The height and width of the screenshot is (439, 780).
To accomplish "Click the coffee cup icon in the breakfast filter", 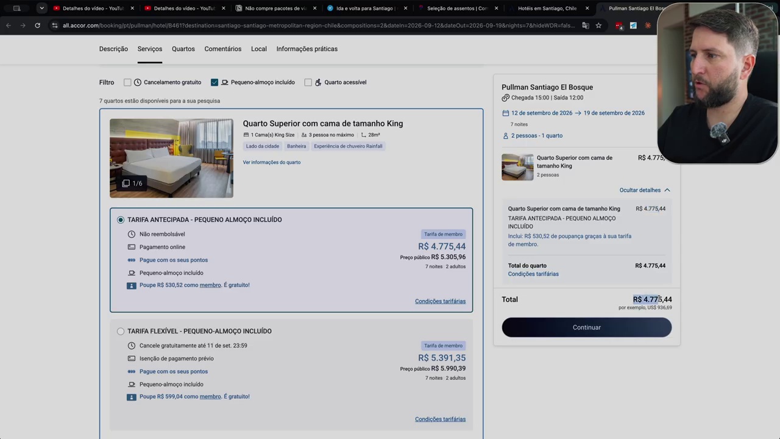I will (225, 82).
